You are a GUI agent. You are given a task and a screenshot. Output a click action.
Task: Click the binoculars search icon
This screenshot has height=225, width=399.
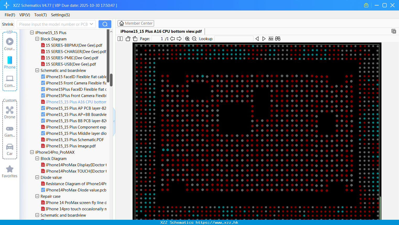coord(278,39)
